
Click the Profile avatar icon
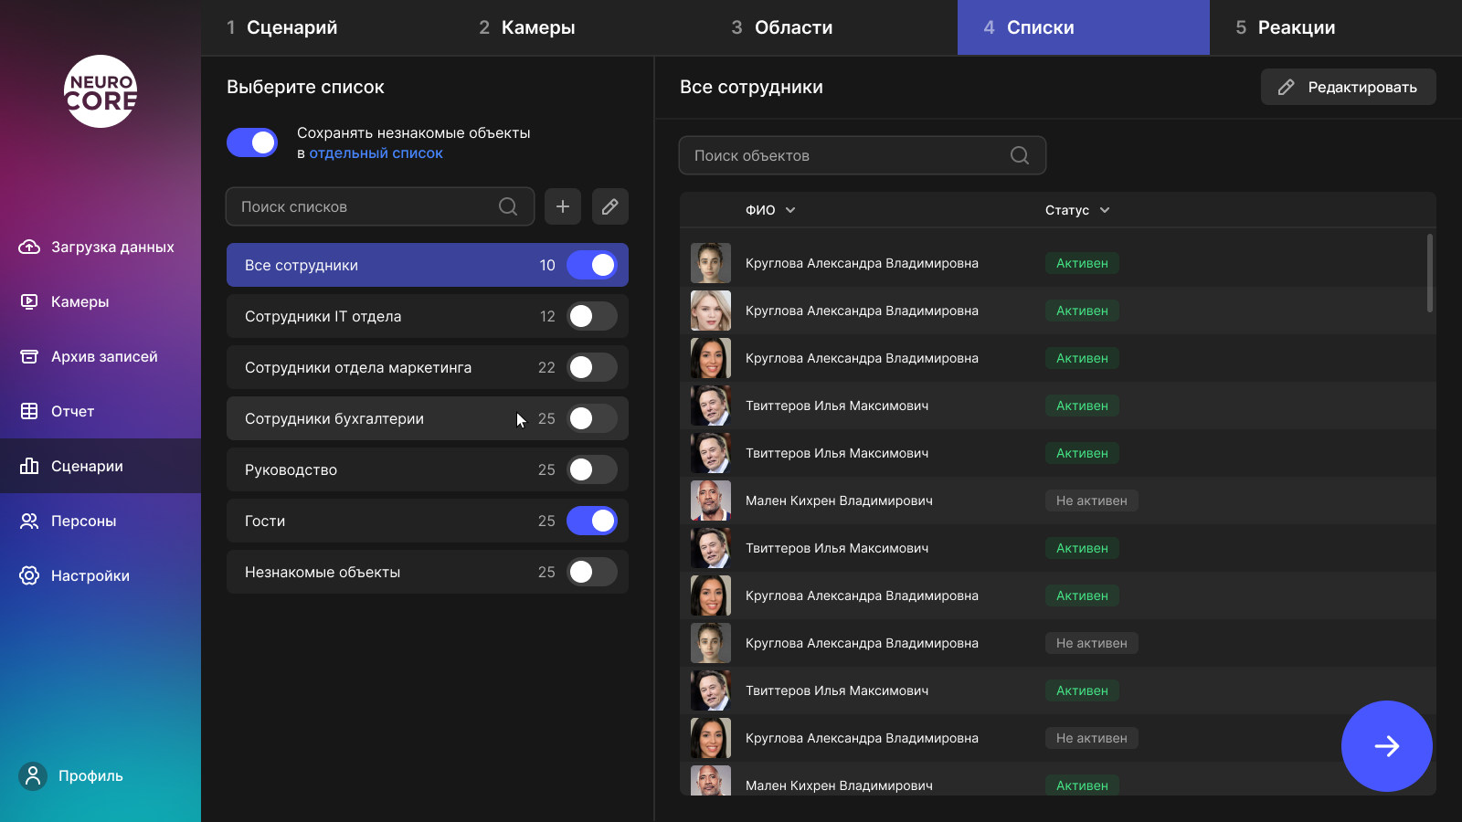[x=33, y=776]
